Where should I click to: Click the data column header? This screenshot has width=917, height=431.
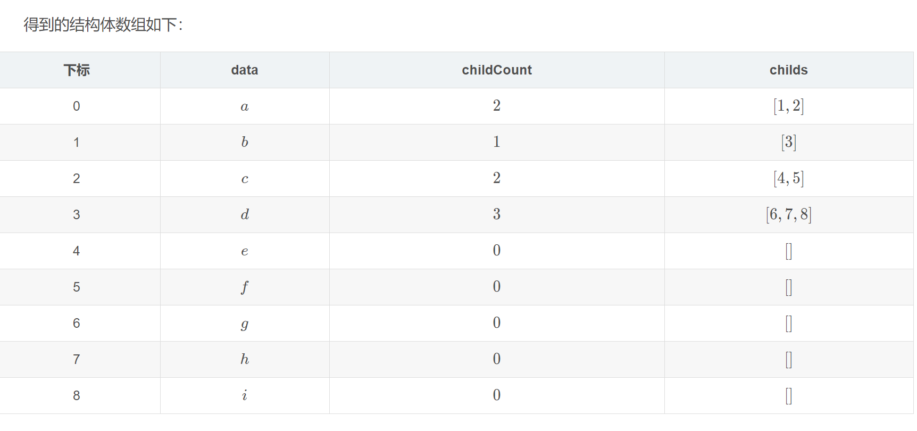(x=245, y=70)
